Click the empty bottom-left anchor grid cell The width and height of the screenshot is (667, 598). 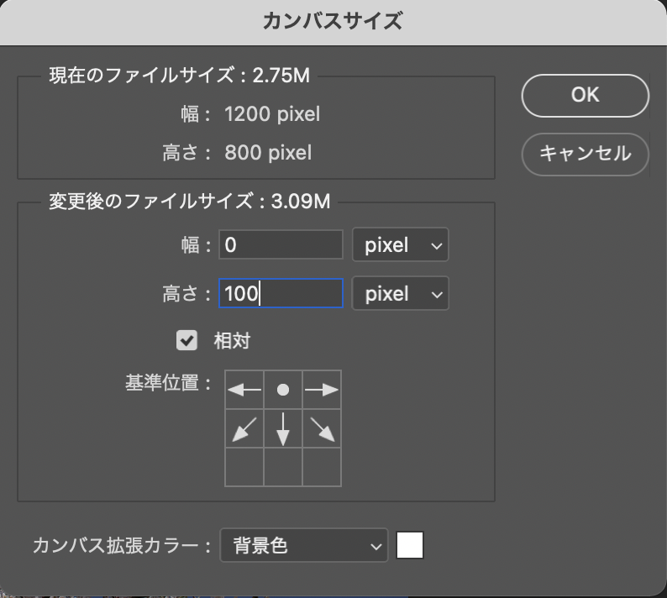coord(244,467)
